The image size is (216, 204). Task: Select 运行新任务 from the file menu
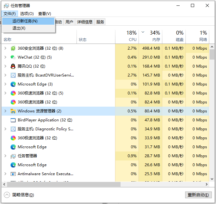[x=25, y=21]
